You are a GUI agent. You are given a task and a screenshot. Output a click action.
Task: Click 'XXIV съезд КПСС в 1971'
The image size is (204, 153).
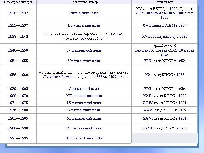click(x=165, y=103)
